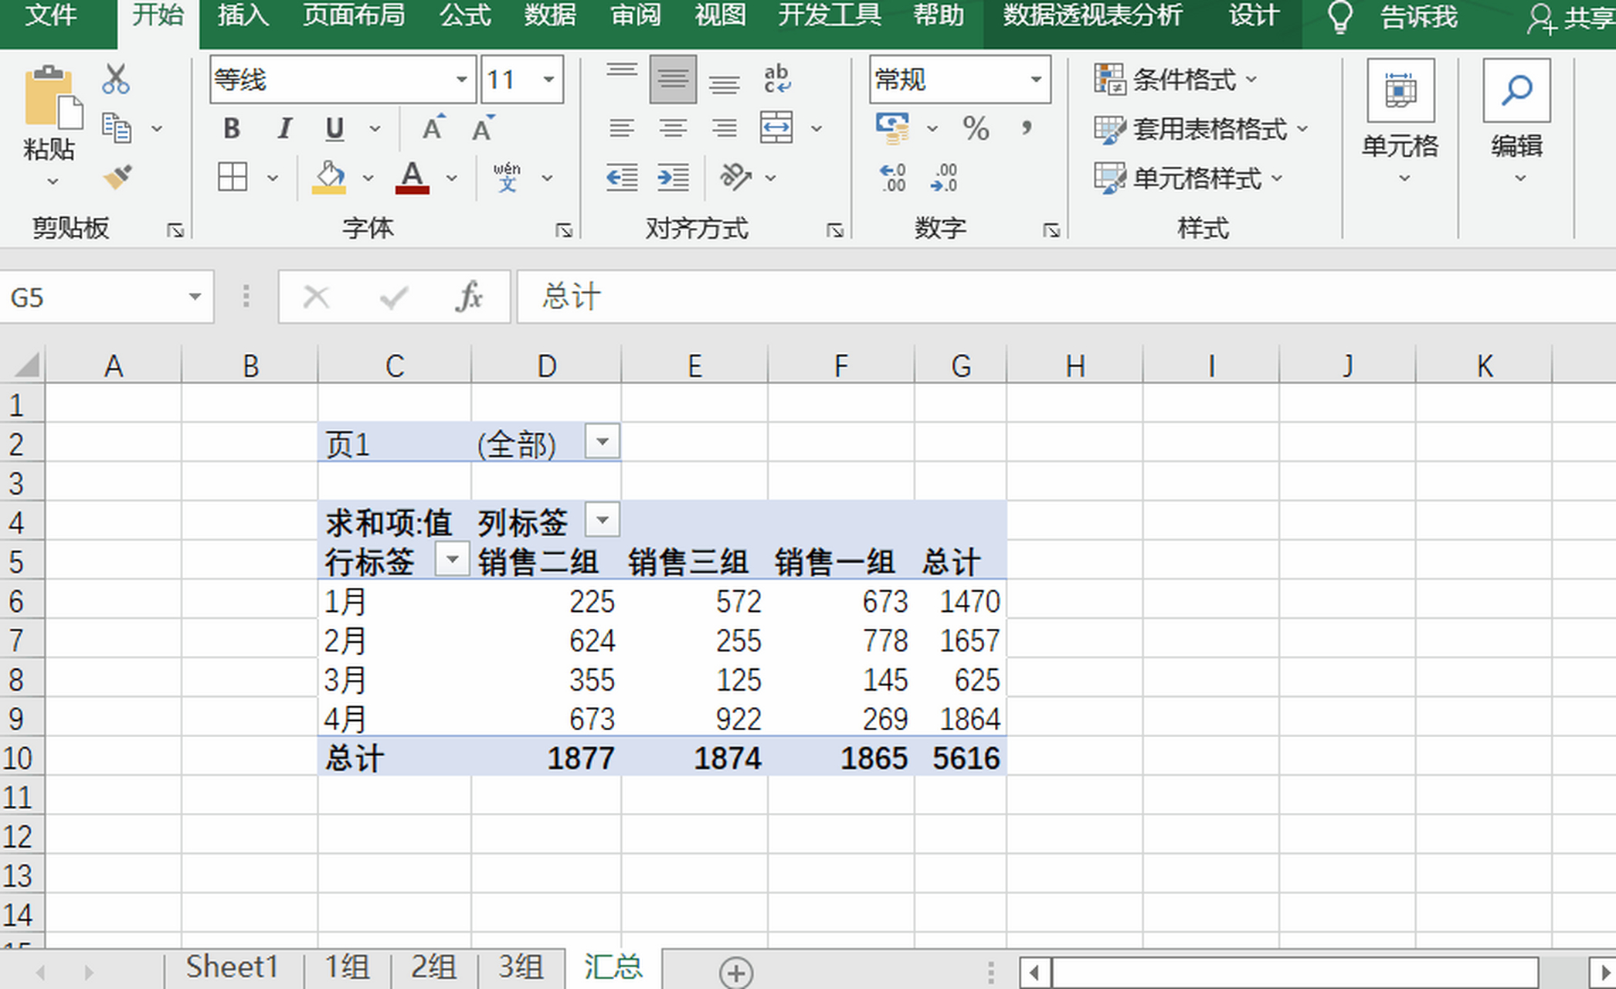Image resolution: width=1616 pixels, height=989 pixels.
Task: Expand the underline style arrow
Action: (375, 128)
